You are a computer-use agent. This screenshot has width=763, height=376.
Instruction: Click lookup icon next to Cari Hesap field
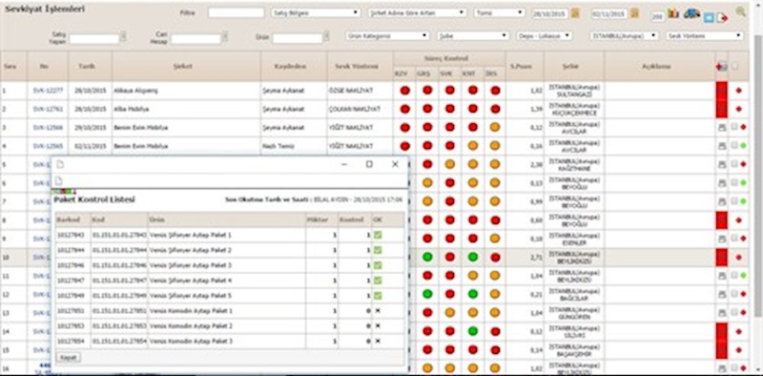(225, 36)
